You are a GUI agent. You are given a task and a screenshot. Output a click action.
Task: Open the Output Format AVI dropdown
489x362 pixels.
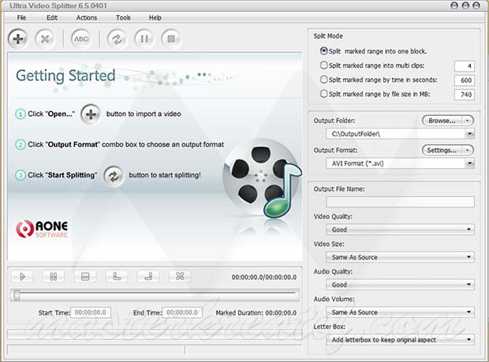[469, 163]
